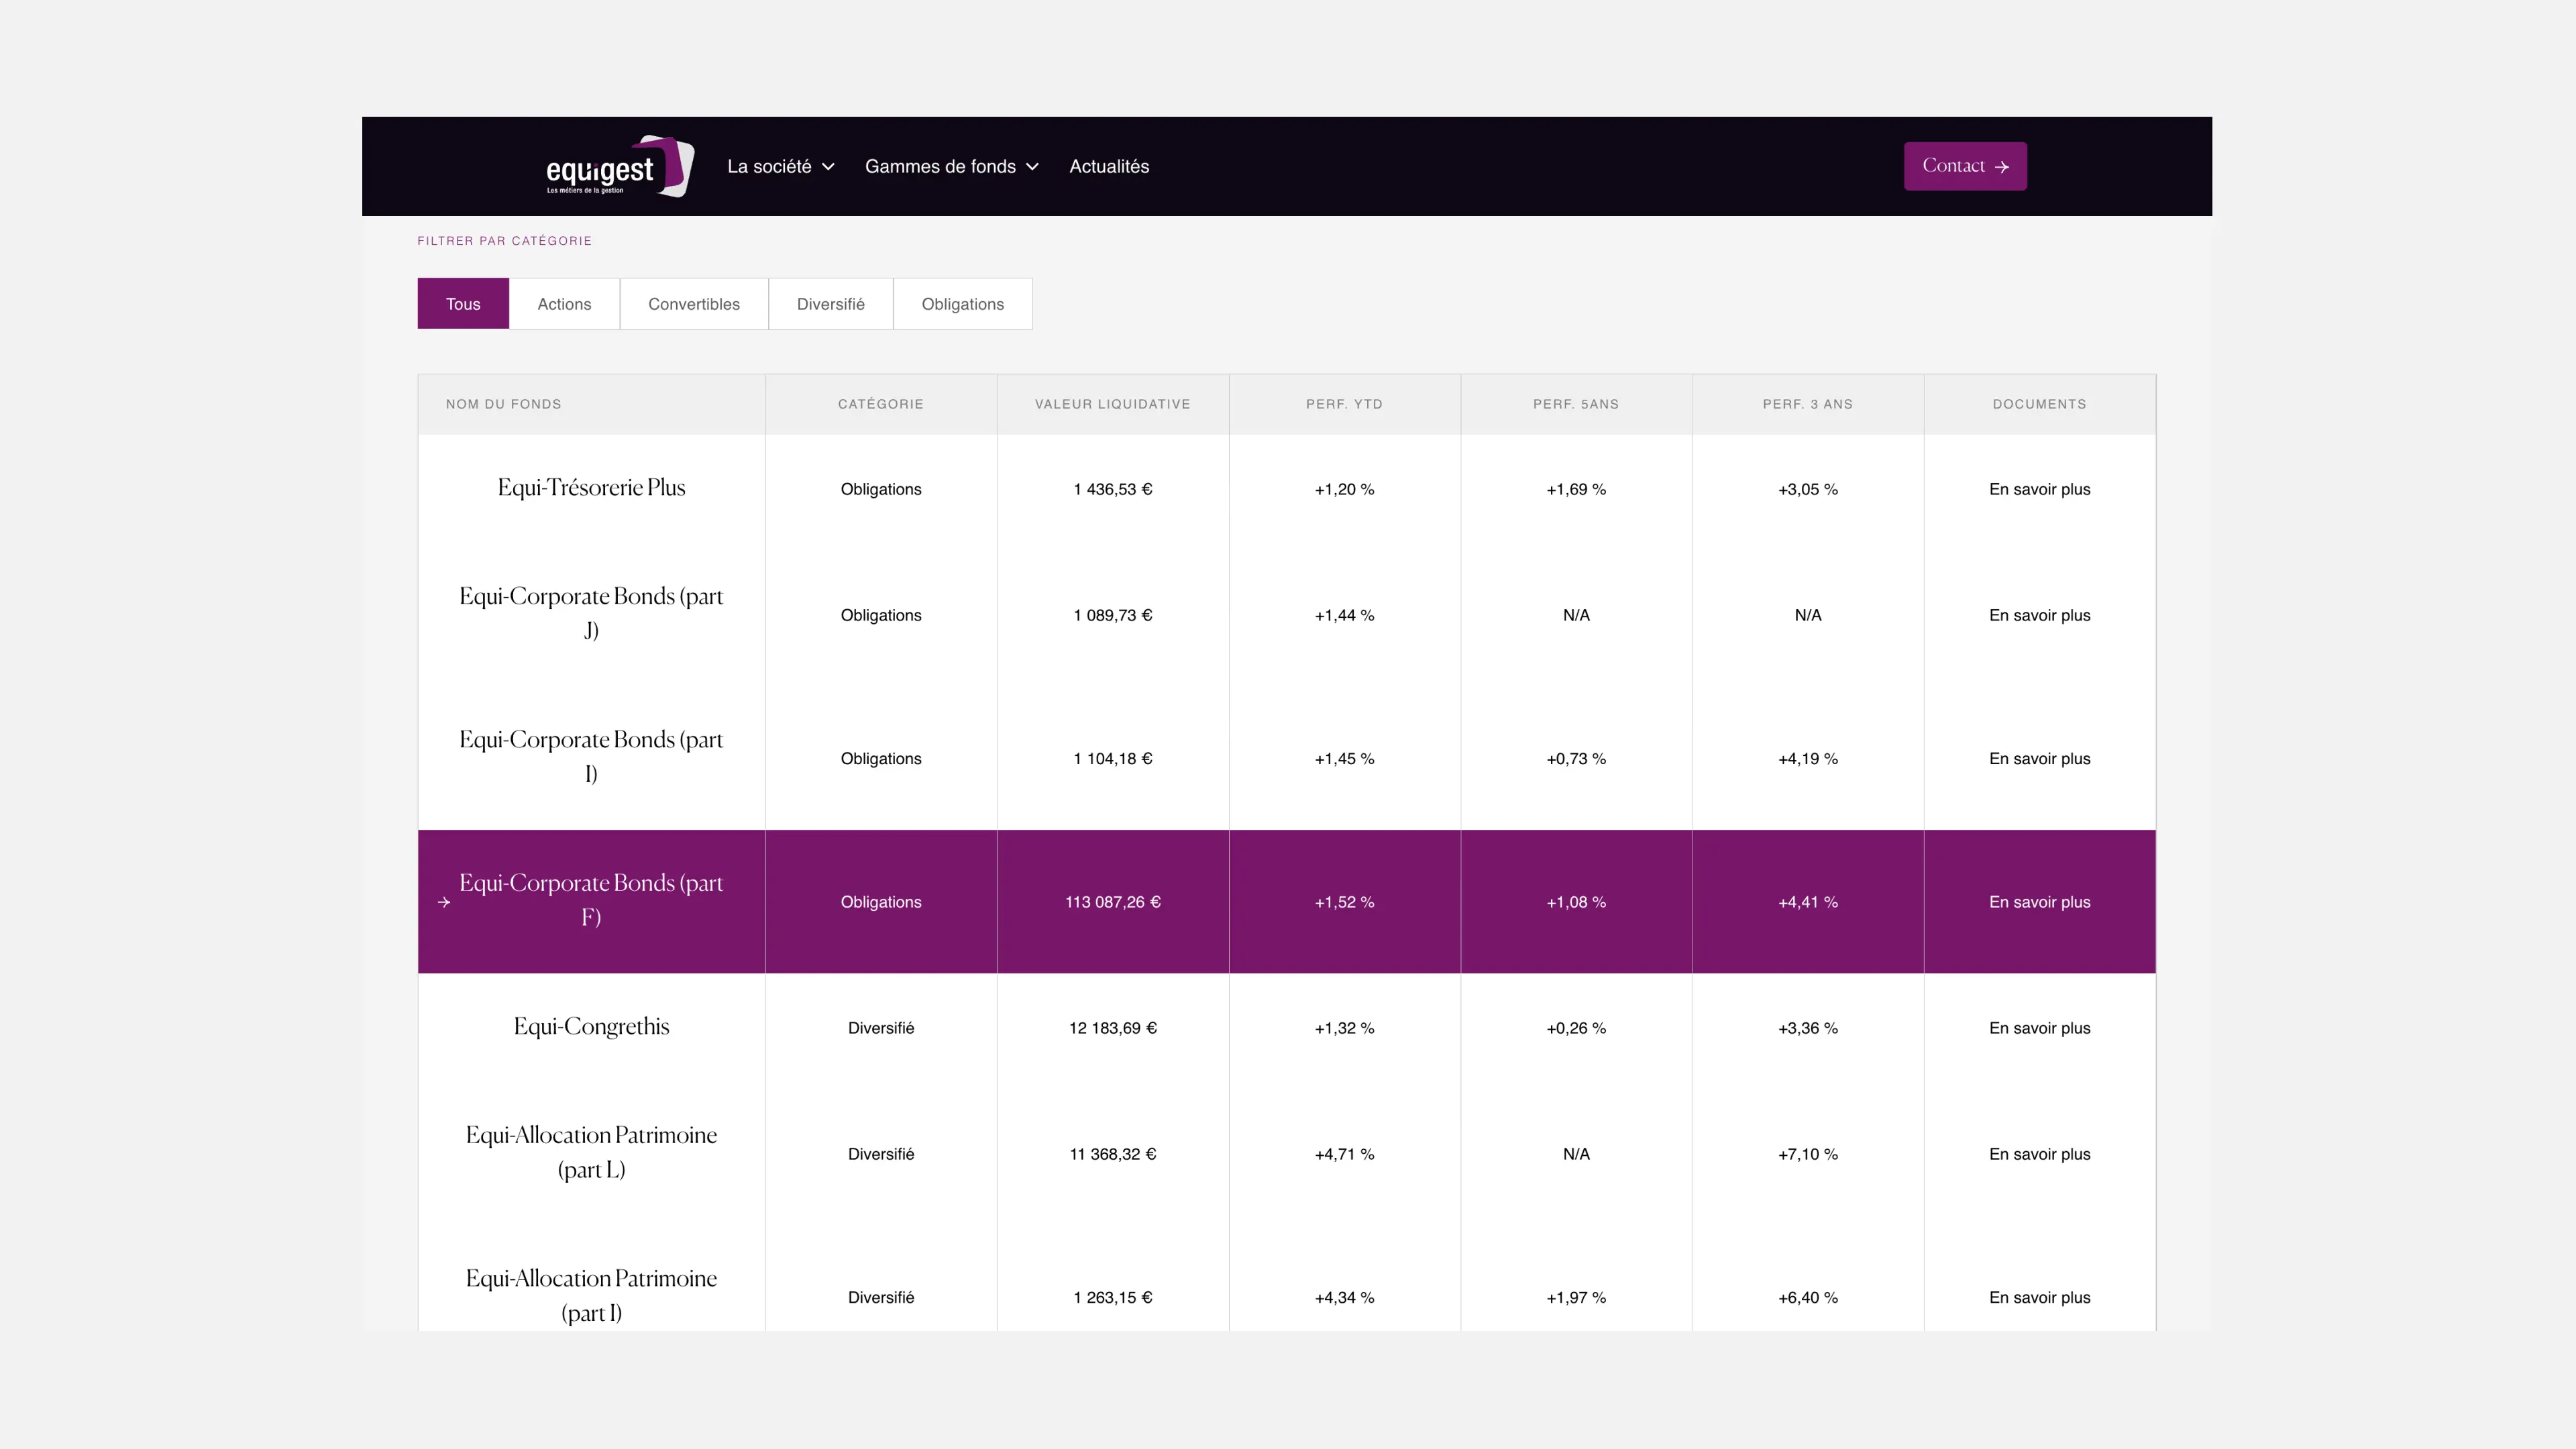Select the value 12 183,69 €

pyautogui.click(x=1113, y=1028)
